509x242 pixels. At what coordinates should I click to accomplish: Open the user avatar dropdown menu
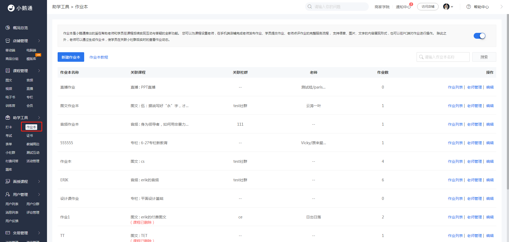click(448, 7)
